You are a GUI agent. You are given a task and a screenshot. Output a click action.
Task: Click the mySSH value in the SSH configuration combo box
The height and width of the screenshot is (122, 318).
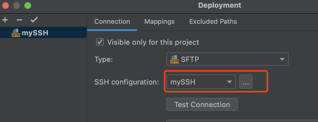tap(183, 82)
